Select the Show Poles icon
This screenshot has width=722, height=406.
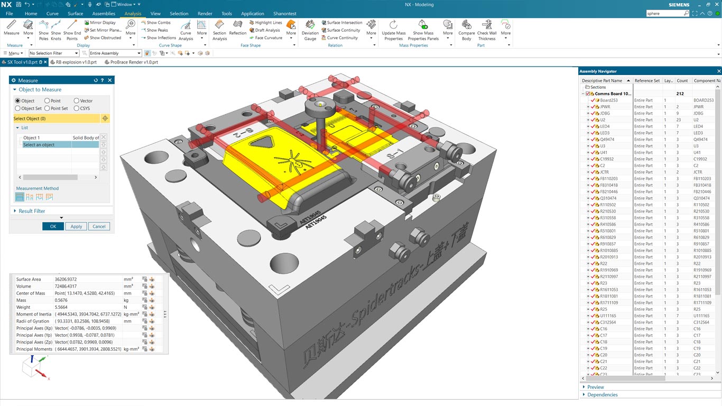coord(43,25)
